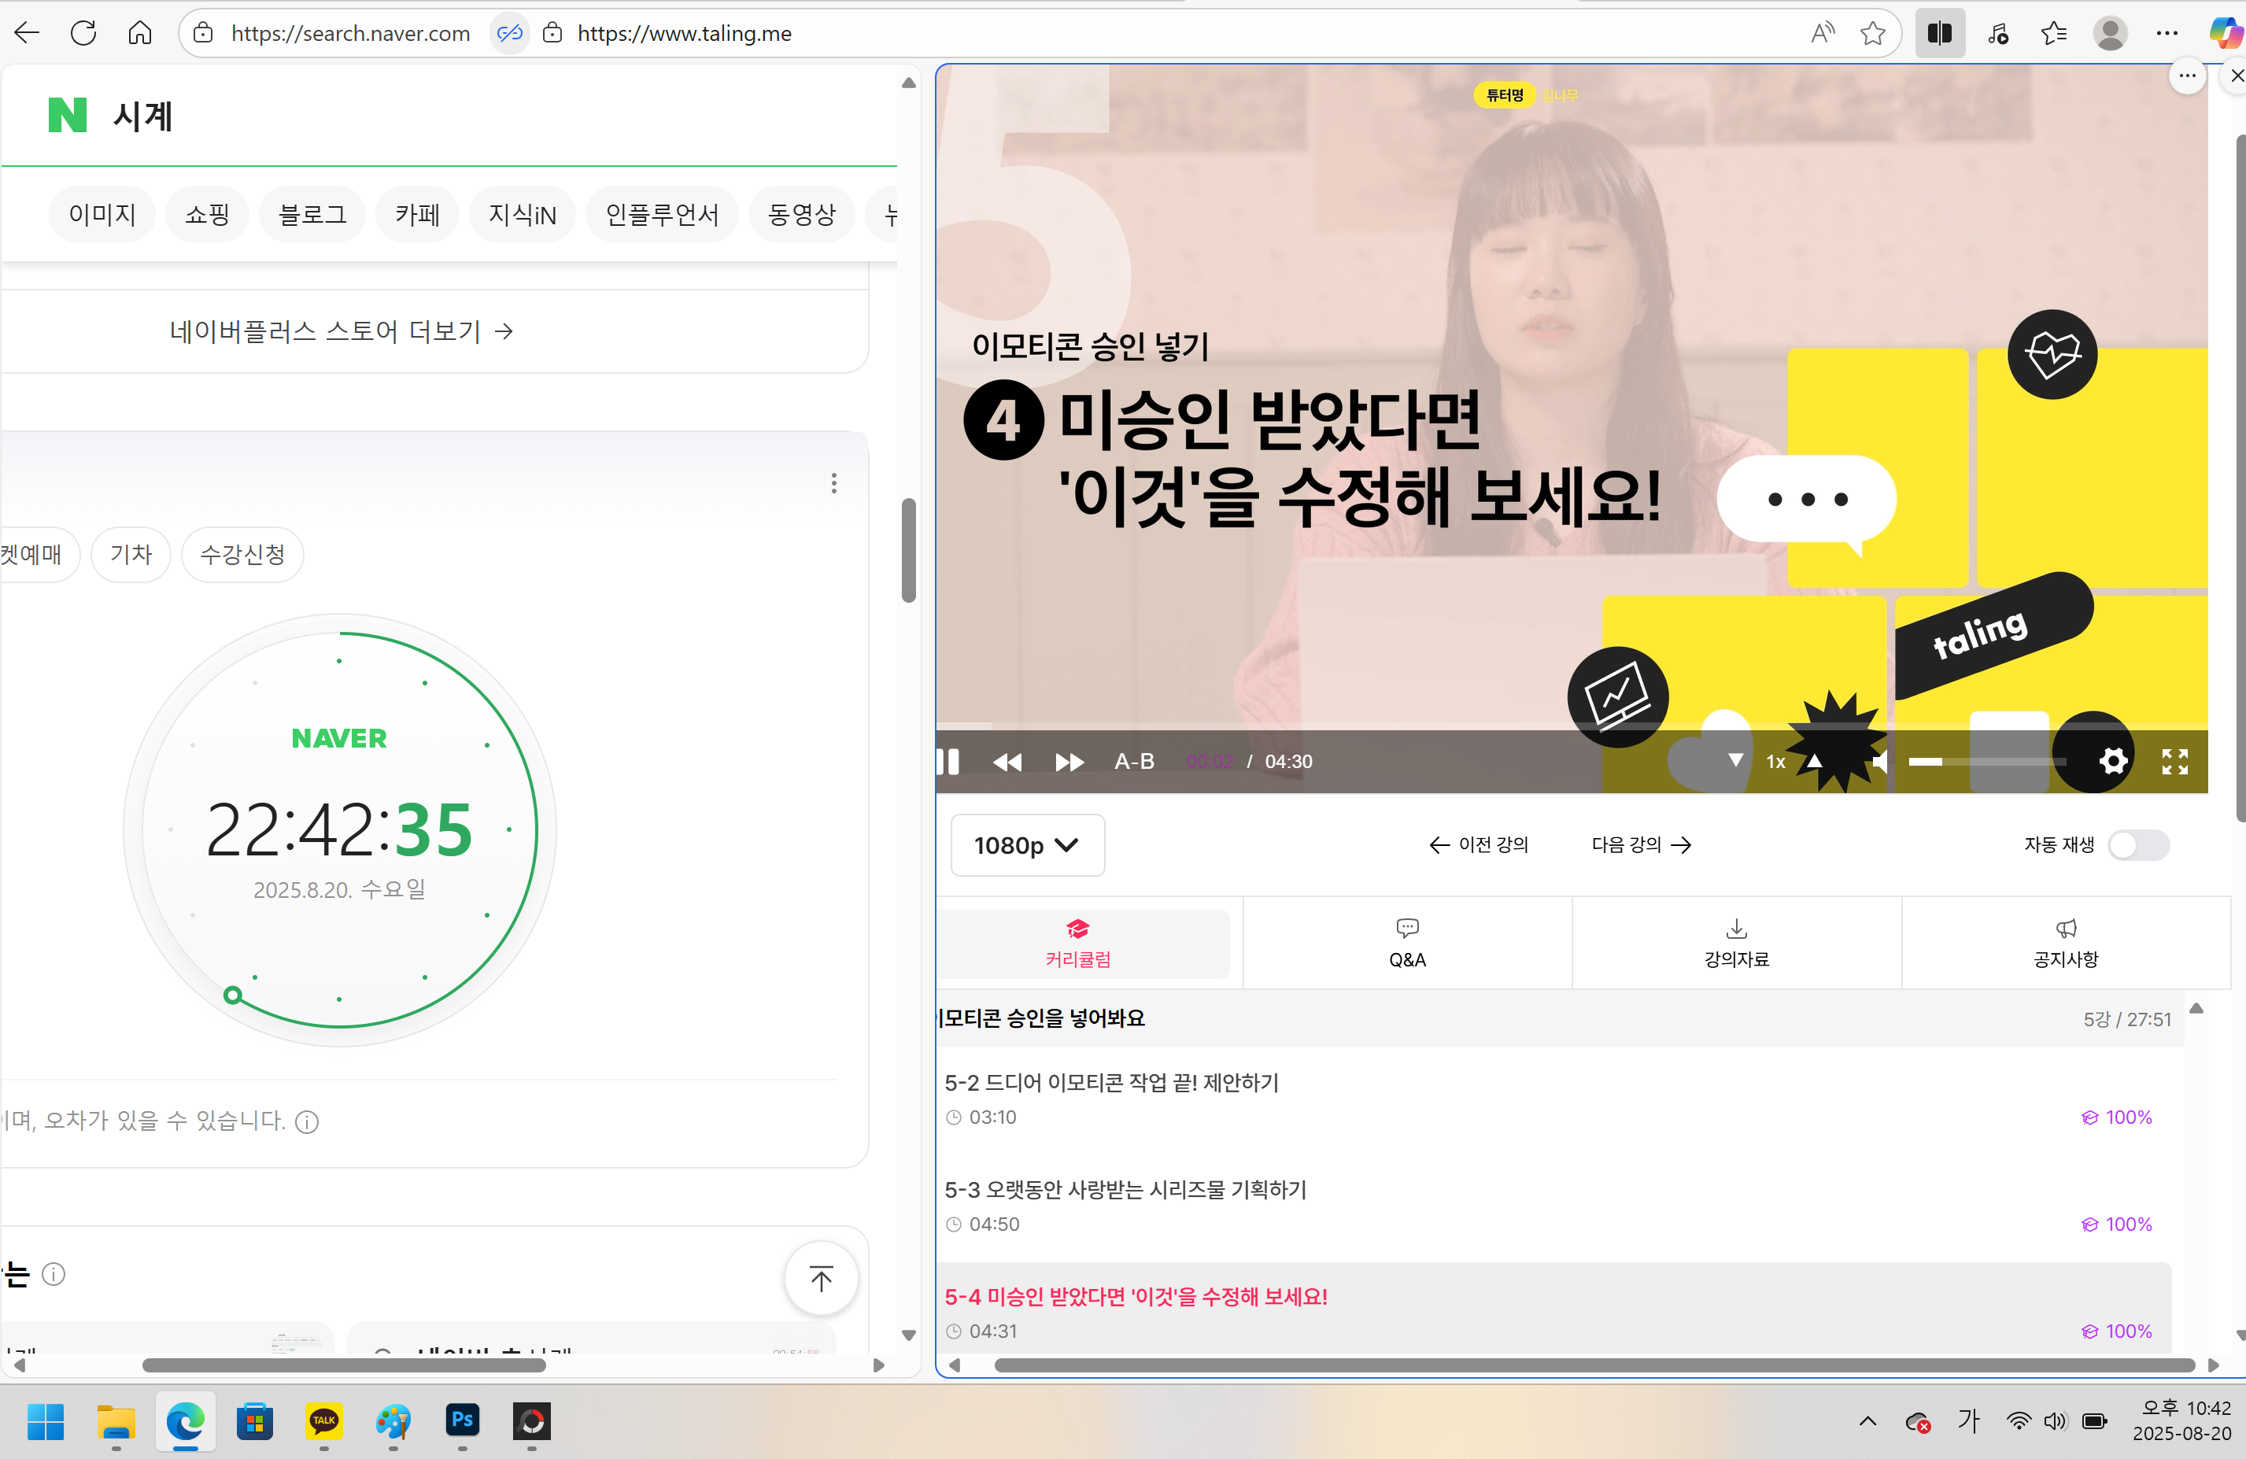Decrease playback speed with down arrow
2246x1459 pixels.
tap(1734, 761)
